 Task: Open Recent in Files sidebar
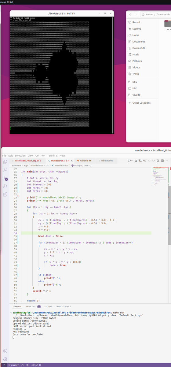coord(142,22)
